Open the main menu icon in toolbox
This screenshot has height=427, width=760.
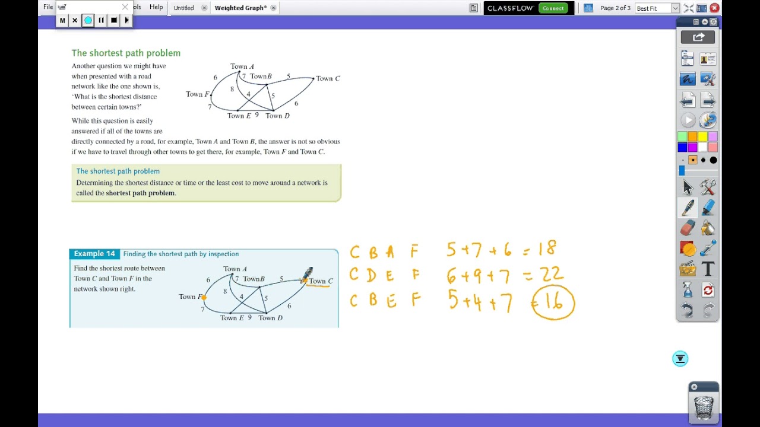point(688,58)
